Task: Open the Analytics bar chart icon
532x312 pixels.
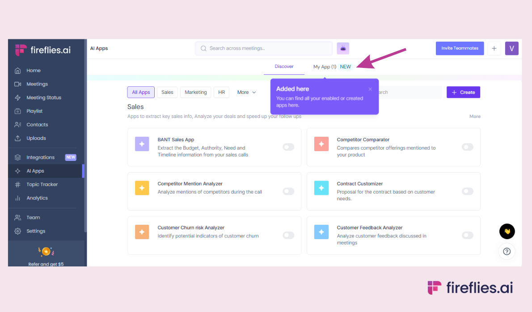Action: pyautogui.click(x=18, y=198)
